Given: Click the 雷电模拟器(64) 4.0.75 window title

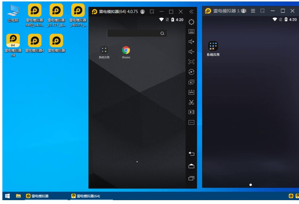Looking at the screenshot, I should pyautogui.click(x=118, y=12).
